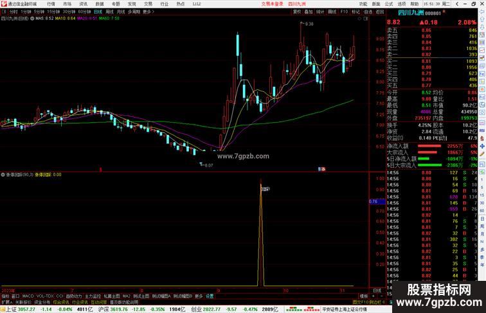This screenshot has height=313, width=486.
Task: Select the 周线 weekly period tab
Action: [109, 12]
